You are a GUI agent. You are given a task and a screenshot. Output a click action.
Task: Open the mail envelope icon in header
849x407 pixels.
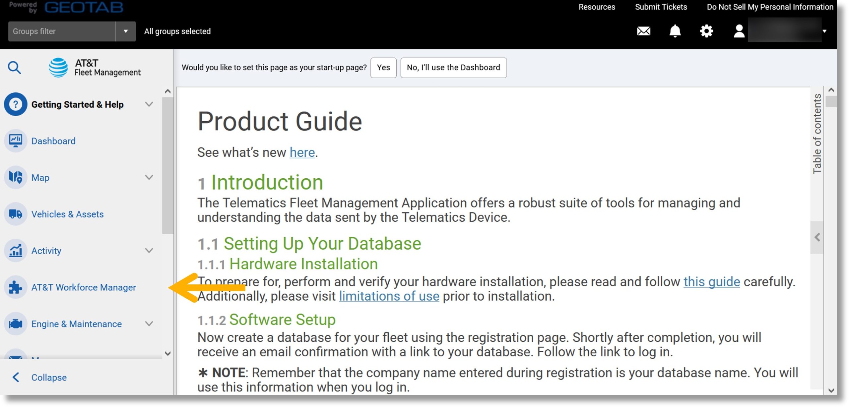tap(644, 31)
